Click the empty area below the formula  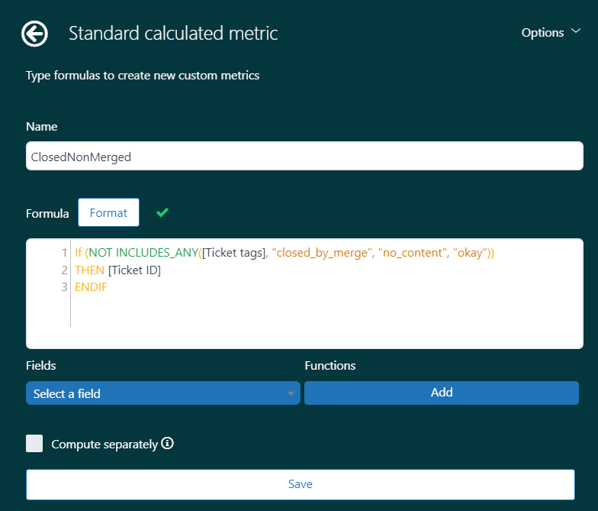pyautogui.click(x=320, y=321)
